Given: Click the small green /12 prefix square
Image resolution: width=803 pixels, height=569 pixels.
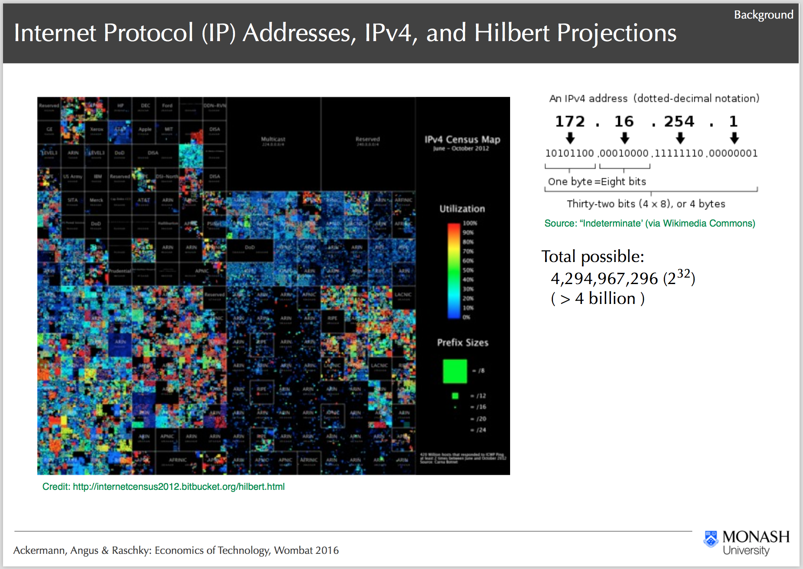Looking at the screenshot, I should pyautogui.click(x=455, y=396).
